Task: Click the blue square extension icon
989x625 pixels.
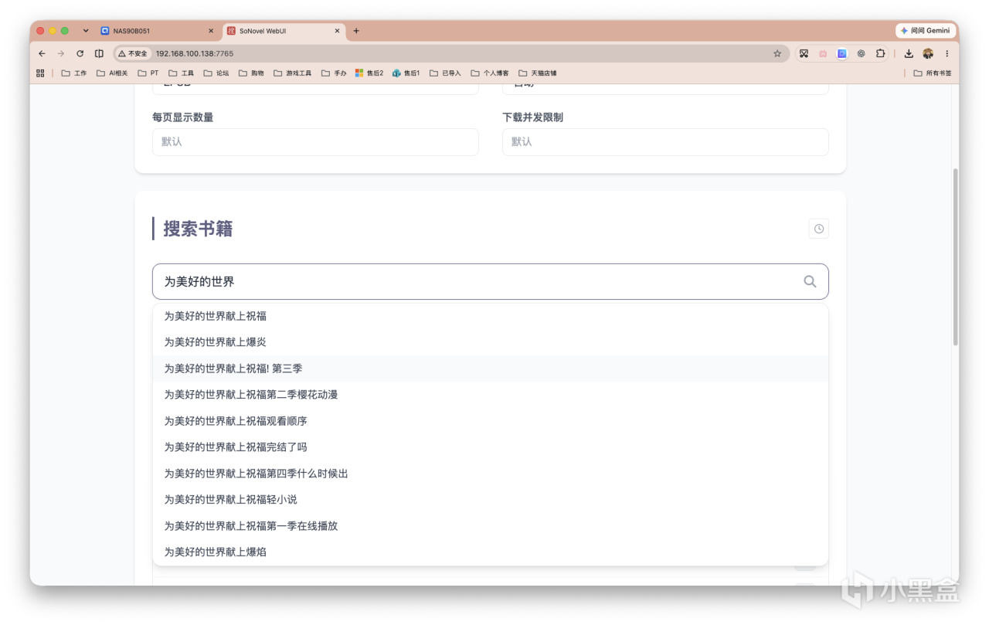Action: 842,53
